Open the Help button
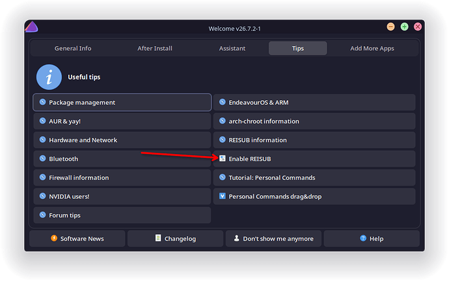 point(372,239)
